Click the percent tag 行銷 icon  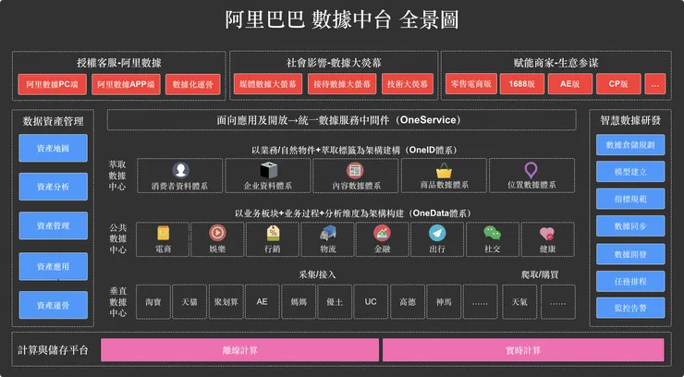[273, 233]
